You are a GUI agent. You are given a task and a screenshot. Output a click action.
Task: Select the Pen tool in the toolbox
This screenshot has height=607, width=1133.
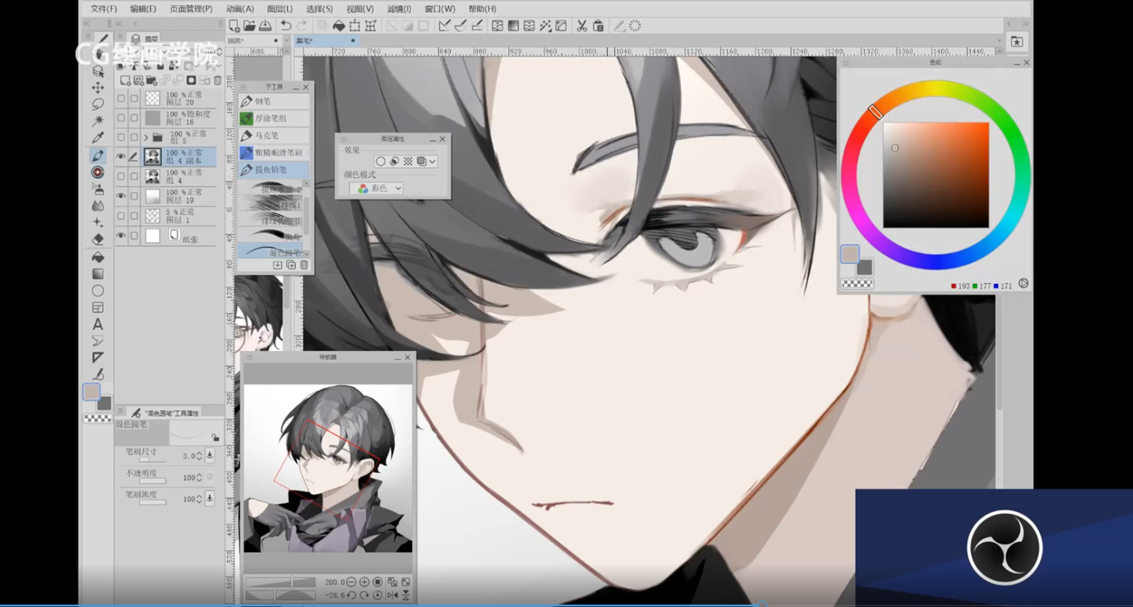tap(98, 156)
